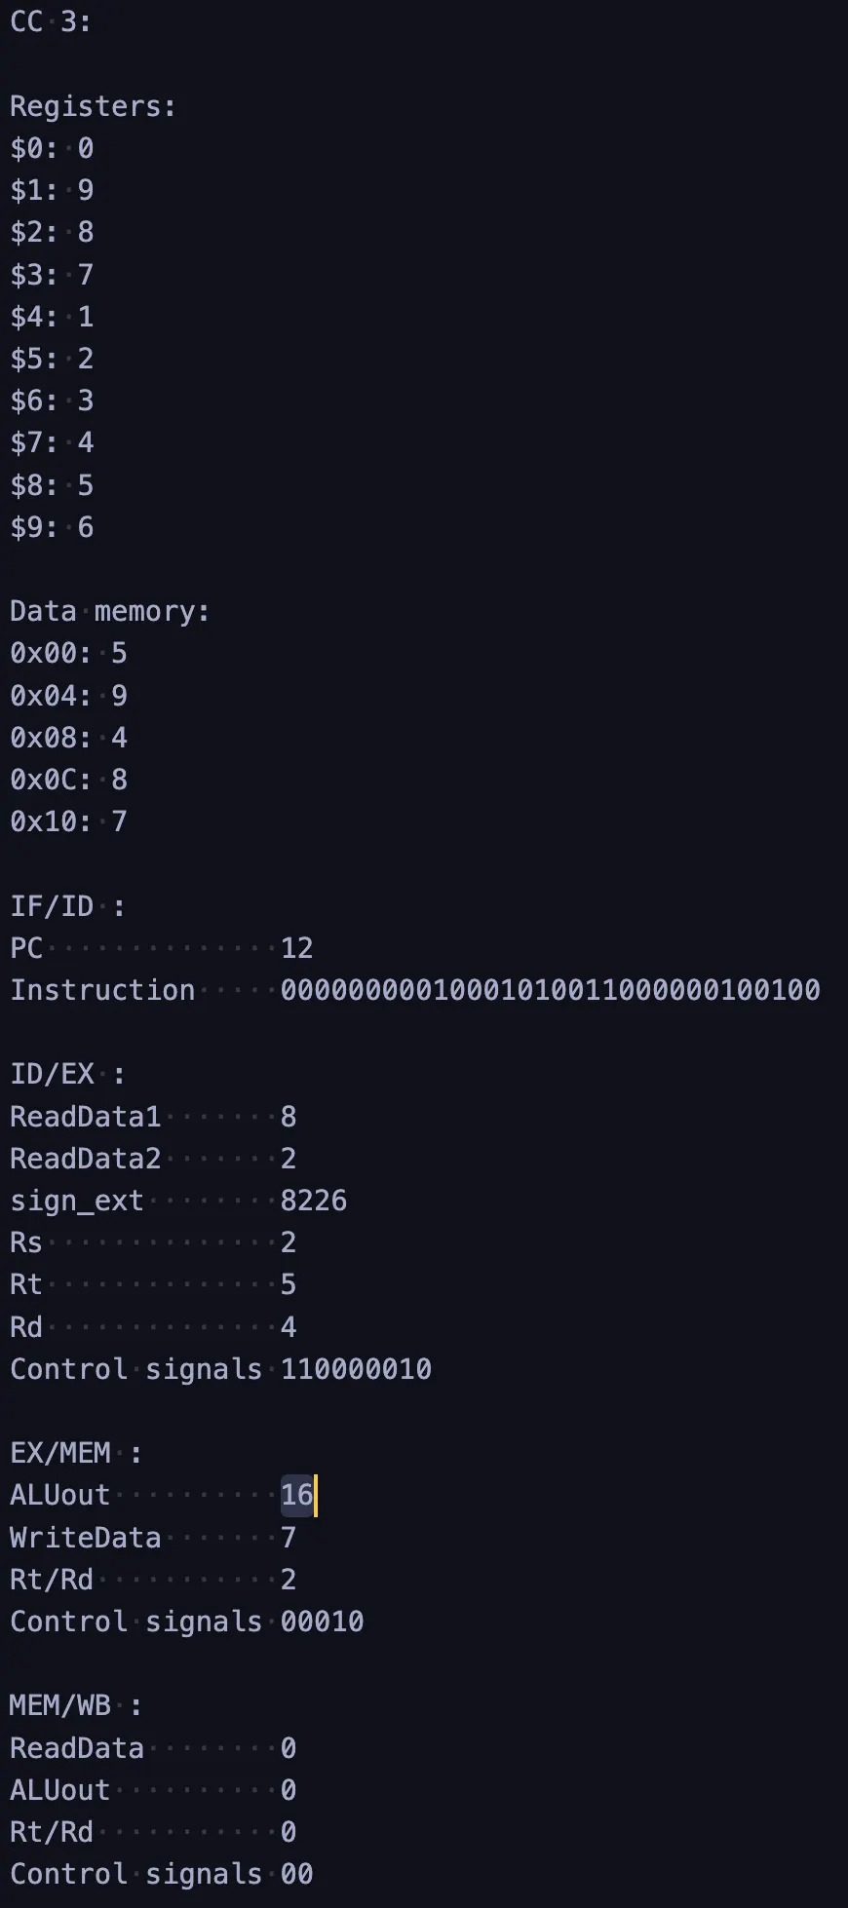Click the '0x0C: 8' memory line
The image size is (848, 1908).
tap(68, 780)
